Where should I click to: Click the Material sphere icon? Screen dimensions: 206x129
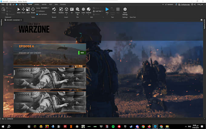[88, 9]
